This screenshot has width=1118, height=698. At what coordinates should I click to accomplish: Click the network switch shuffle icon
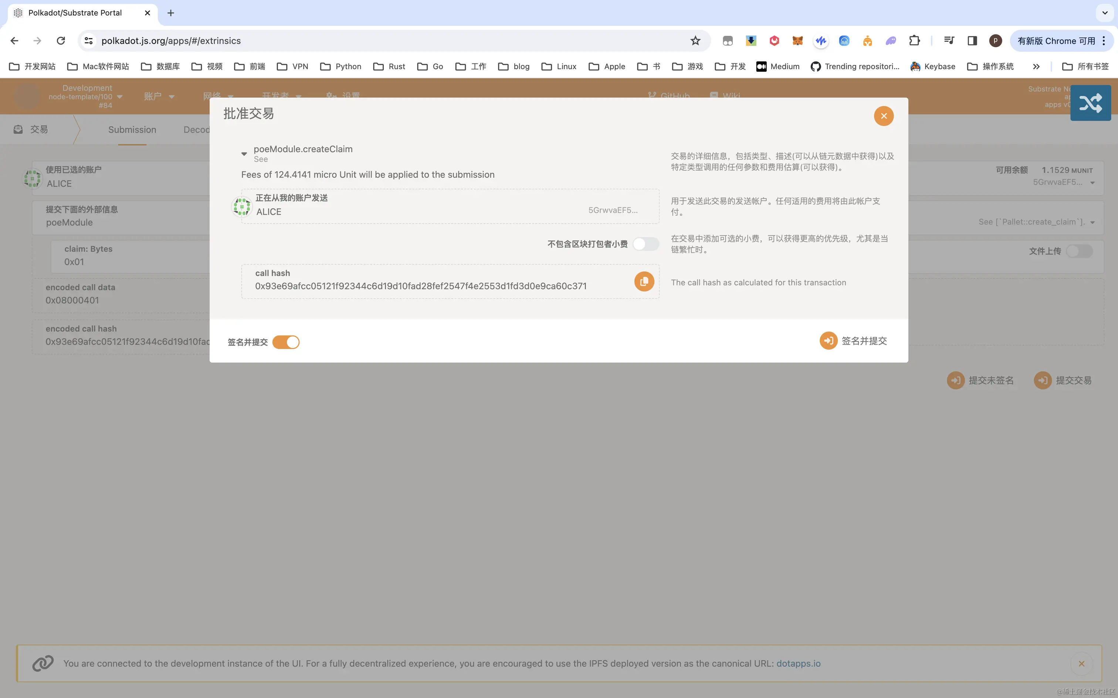(1090, 103)
